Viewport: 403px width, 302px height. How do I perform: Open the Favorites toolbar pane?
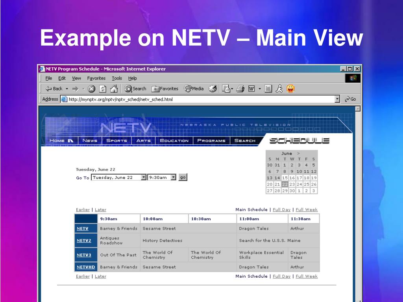[x=165, y=89]
